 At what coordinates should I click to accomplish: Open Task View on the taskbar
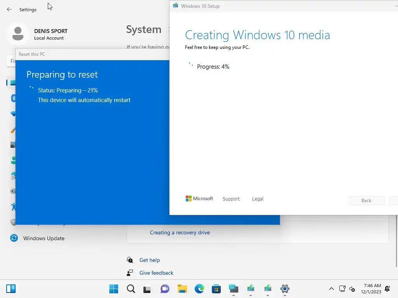[147, 289]
